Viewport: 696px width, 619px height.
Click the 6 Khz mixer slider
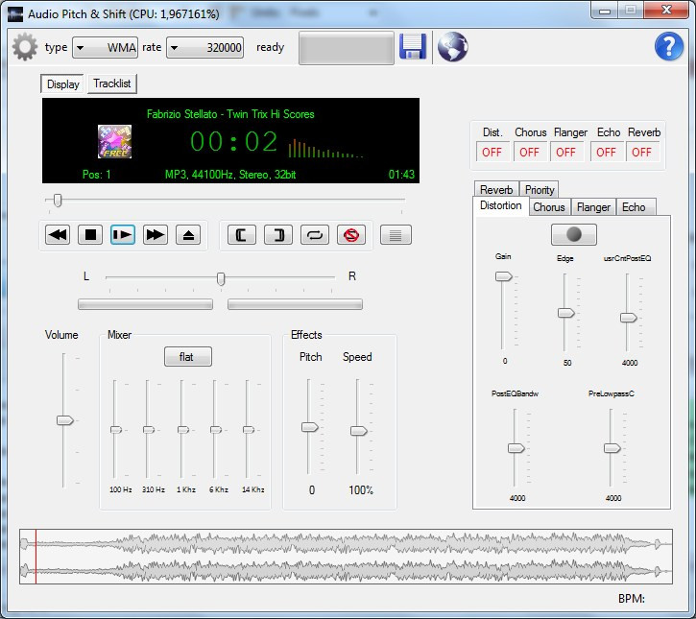tap(216, 430)
